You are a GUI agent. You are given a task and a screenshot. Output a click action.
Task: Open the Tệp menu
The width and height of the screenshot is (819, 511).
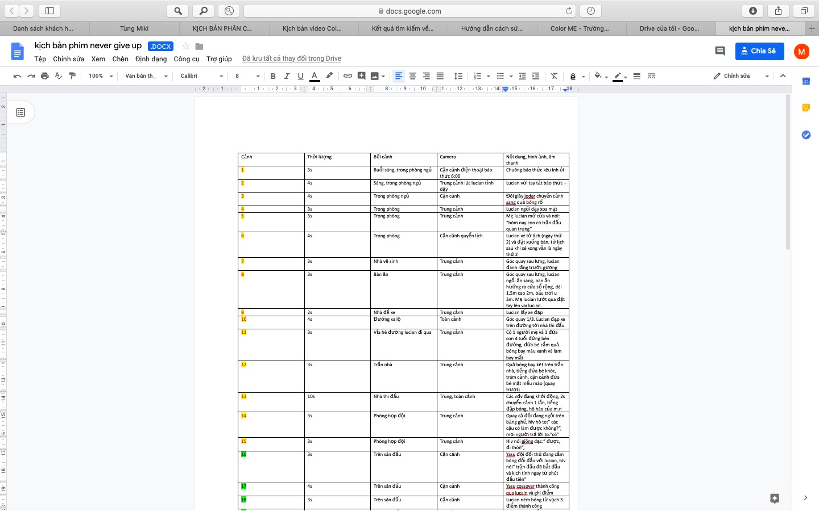pyautogui.click(x=40, y=59)
